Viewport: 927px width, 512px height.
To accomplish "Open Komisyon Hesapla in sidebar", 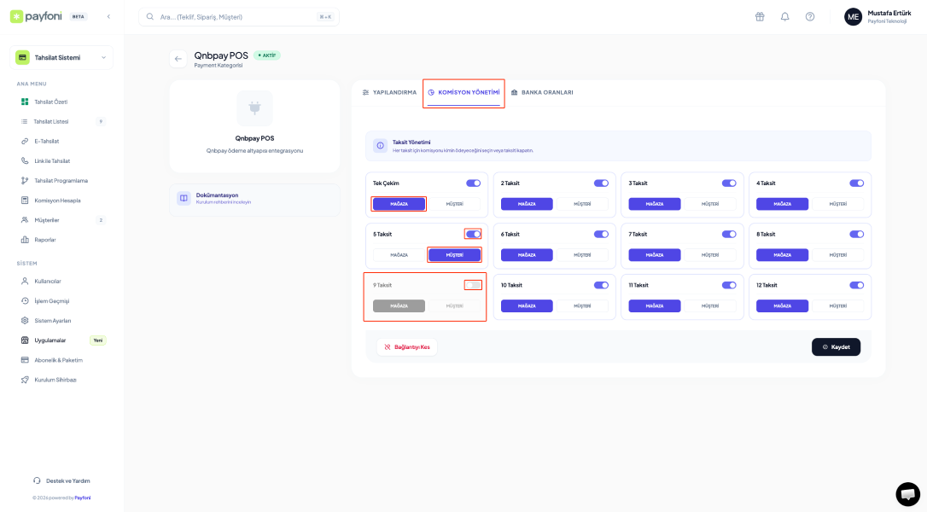I will point(57,201).
